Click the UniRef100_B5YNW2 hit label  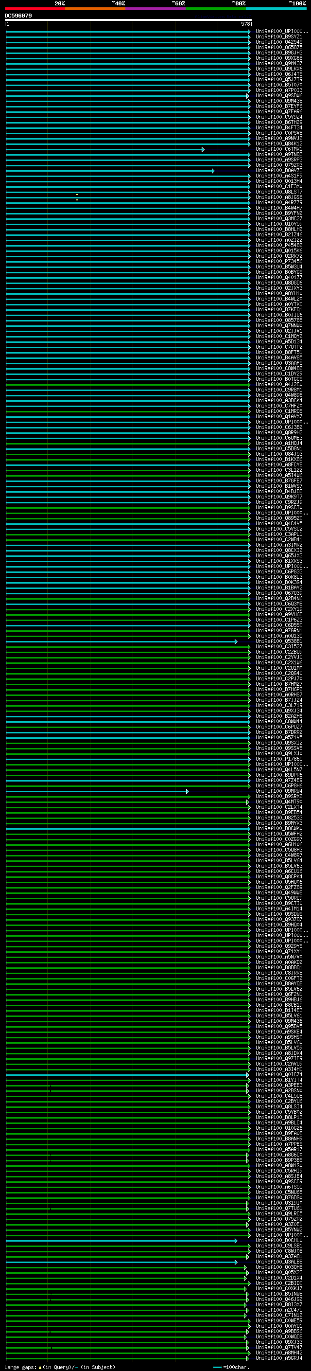point(278,1229)
